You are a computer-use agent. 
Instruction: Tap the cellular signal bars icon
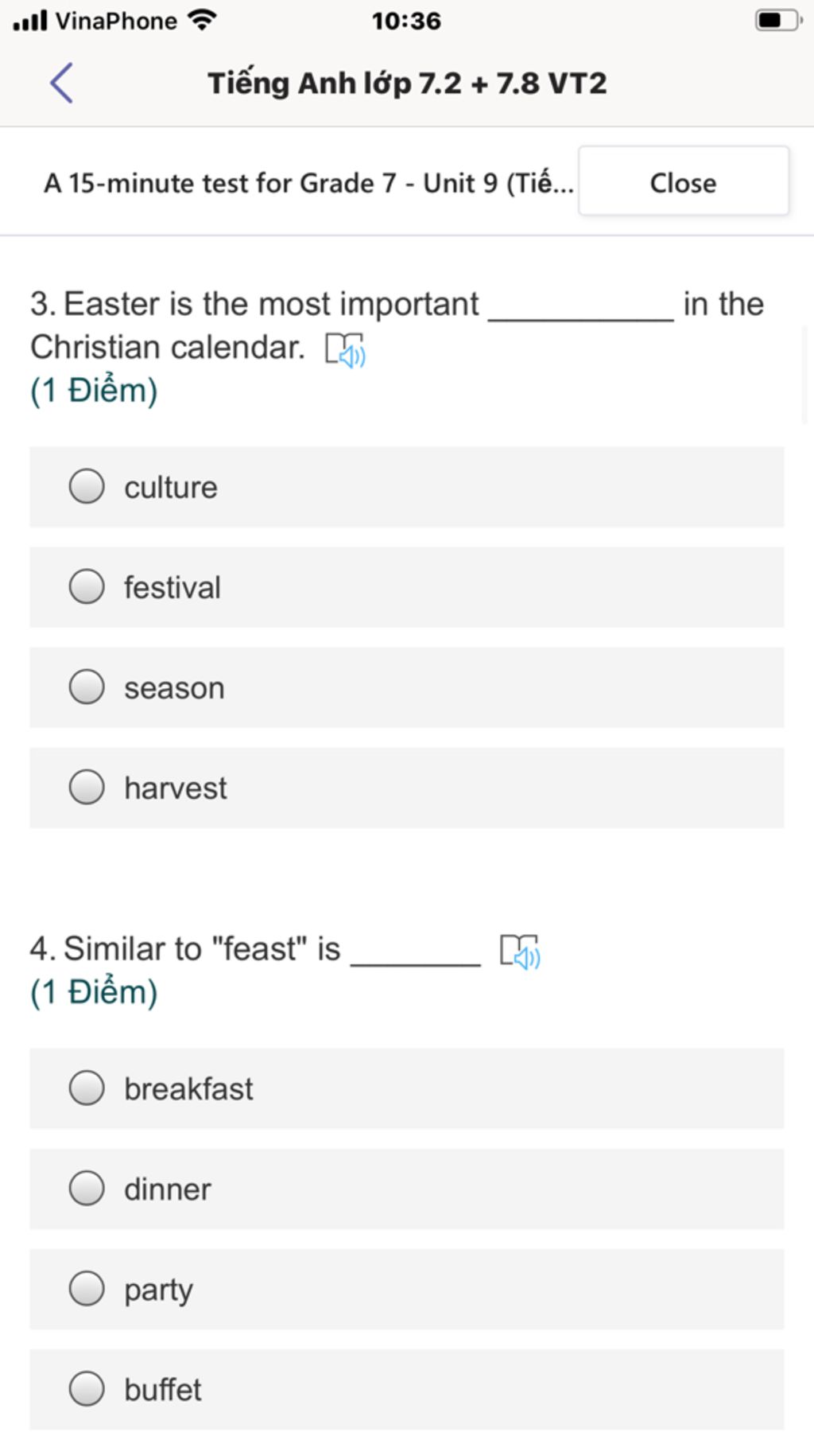pos(30,20)
